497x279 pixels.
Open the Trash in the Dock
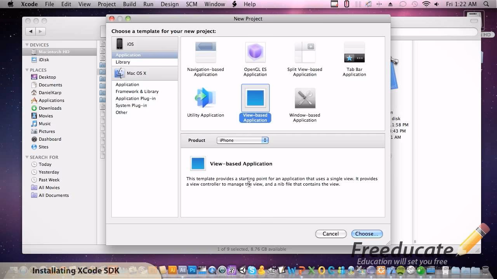[485, 270]
